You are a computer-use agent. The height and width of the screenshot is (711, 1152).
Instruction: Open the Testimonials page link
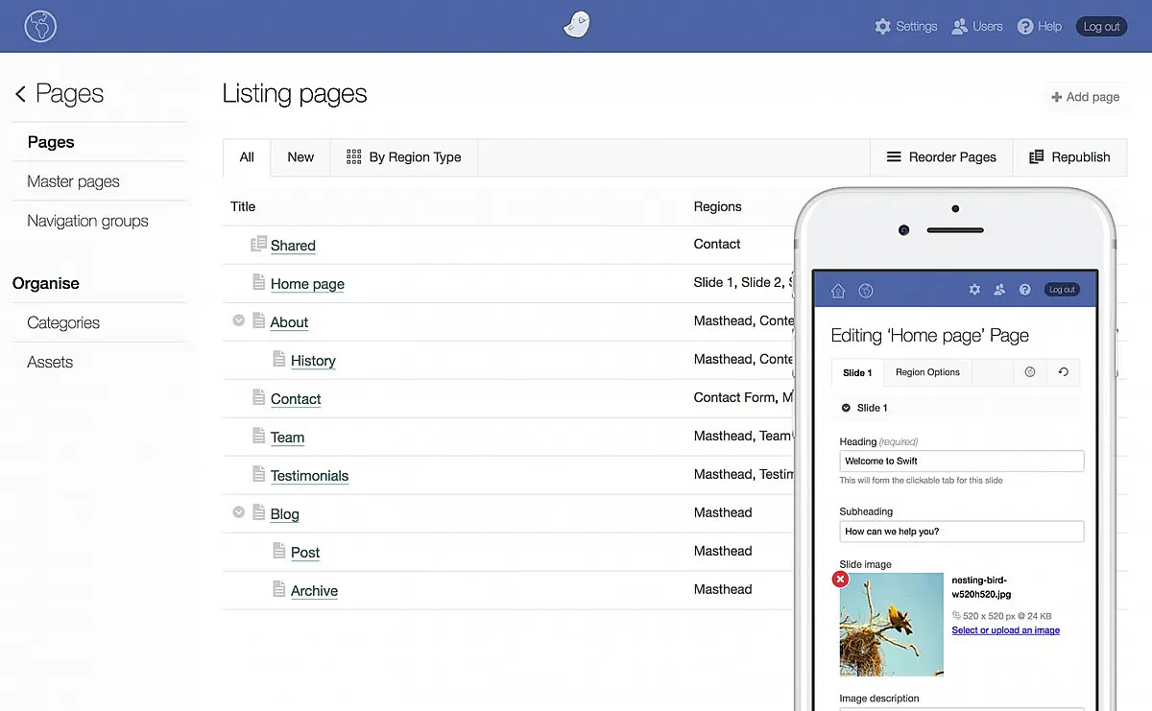click(309, 476)
